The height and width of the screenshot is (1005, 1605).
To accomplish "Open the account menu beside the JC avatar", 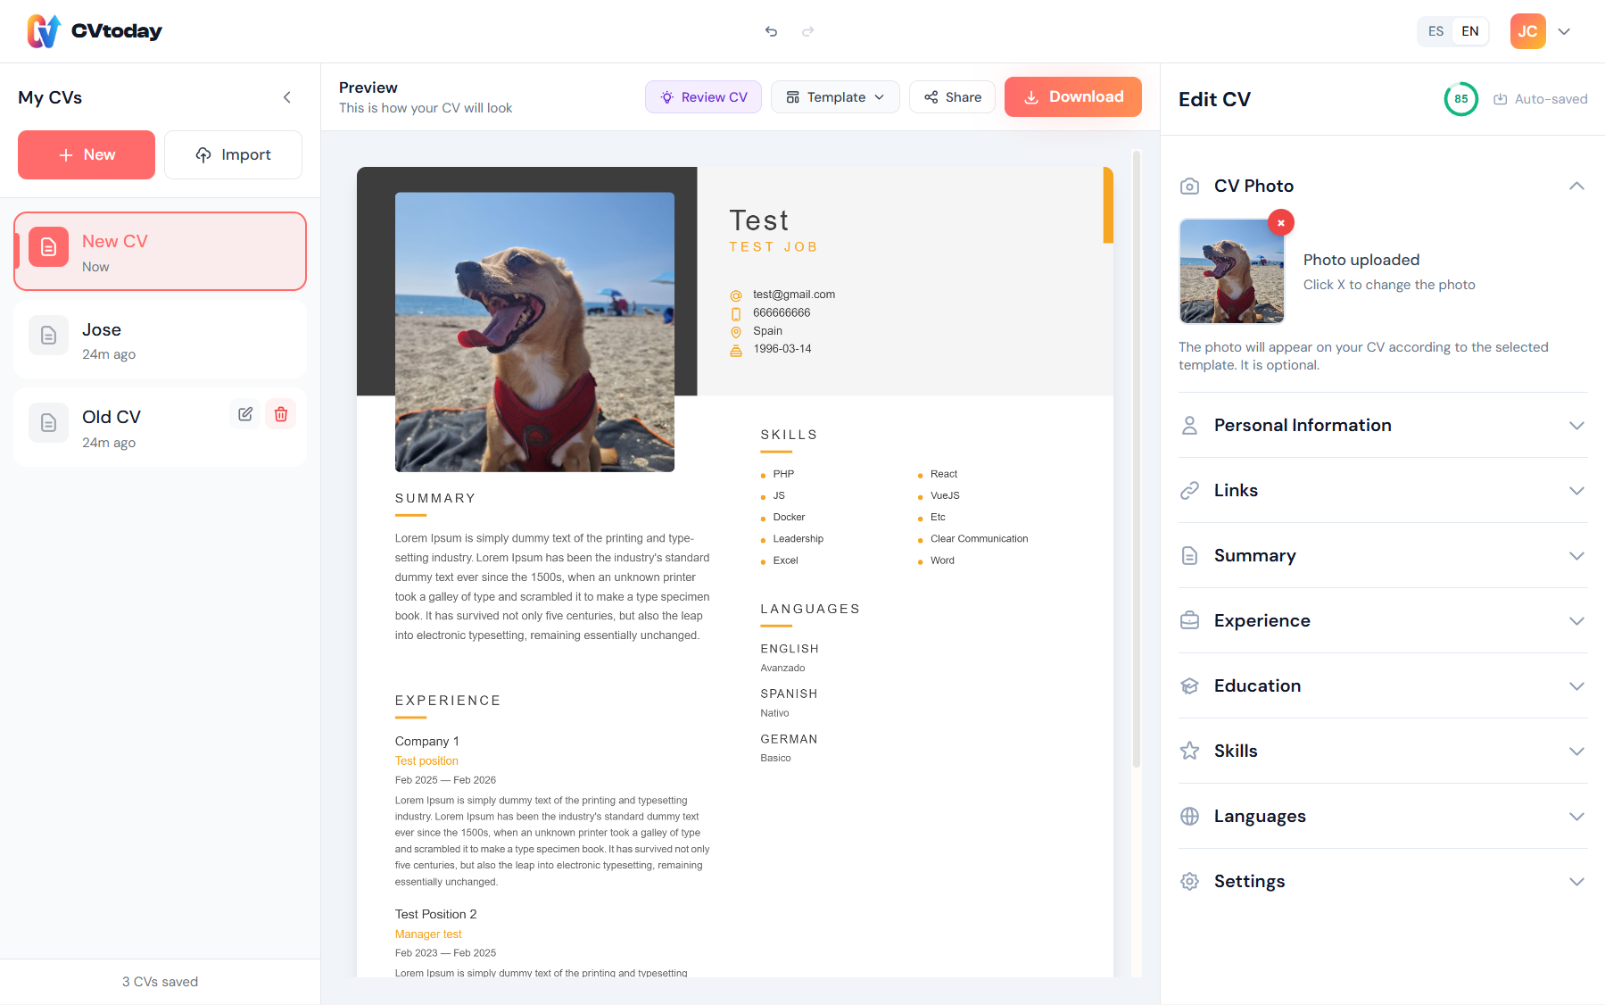I will pyautogui.click(x=1564, y=31).
